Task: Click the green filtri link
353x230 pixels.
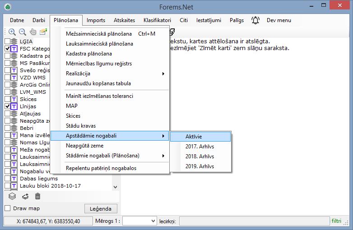Action: [x=336, y=221]
